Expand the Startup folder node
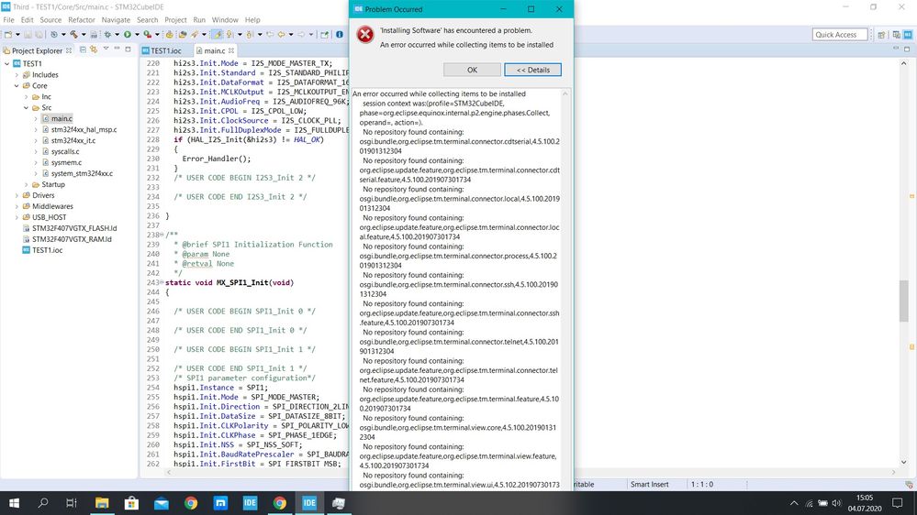This screenshot has height=515, width=917. pyautogui.click(x=26, y=184)
